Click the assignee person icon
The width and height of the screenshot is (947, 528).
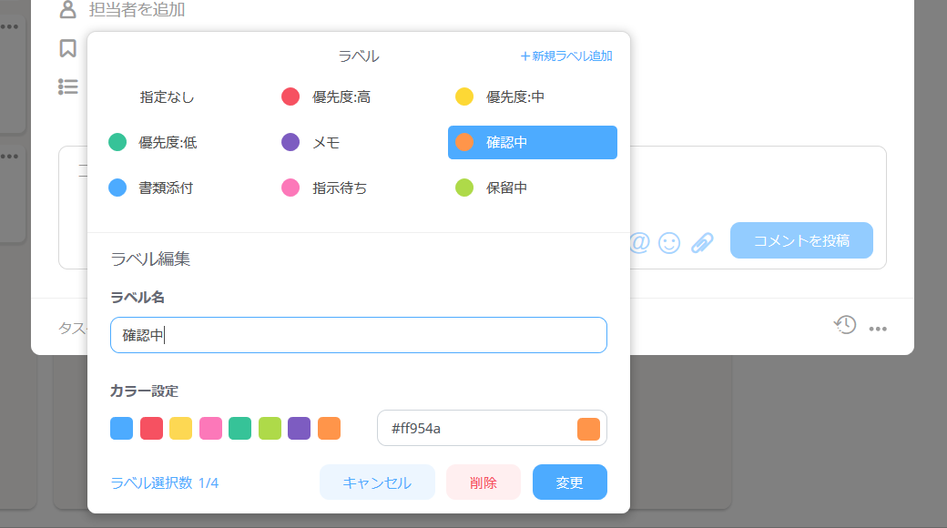[x=67, y=10]
